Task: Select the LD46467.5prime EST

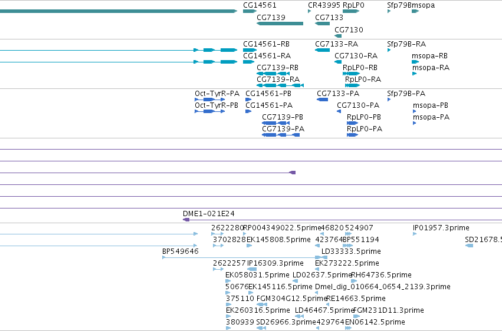Action: click(299, 316)
